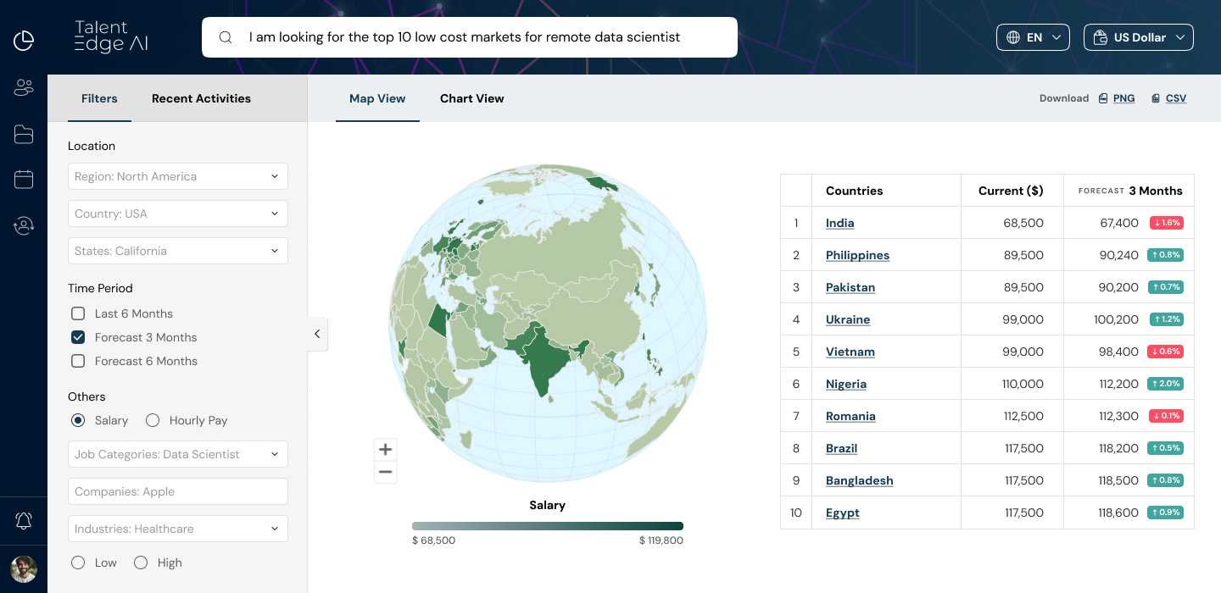Switch to Recent Activities tab
Image resolution: width=1221 pixels, height=593 pixels.
click(201, 98)
